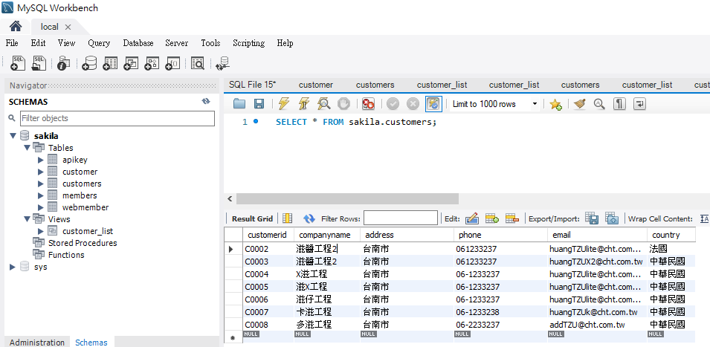Viewport: 710px width, 347px height.
Task: Create a new view icon
Action: coord(131,64)
